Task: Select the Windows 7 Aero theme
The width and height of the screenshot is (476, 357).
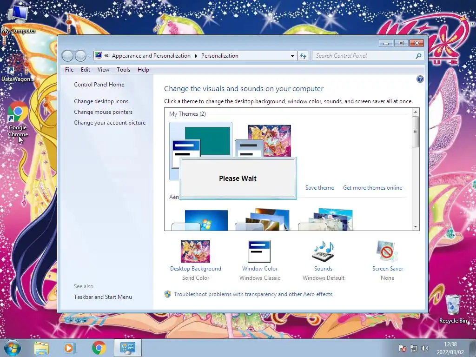Action: pyautogui.click(x=200, y=220)
